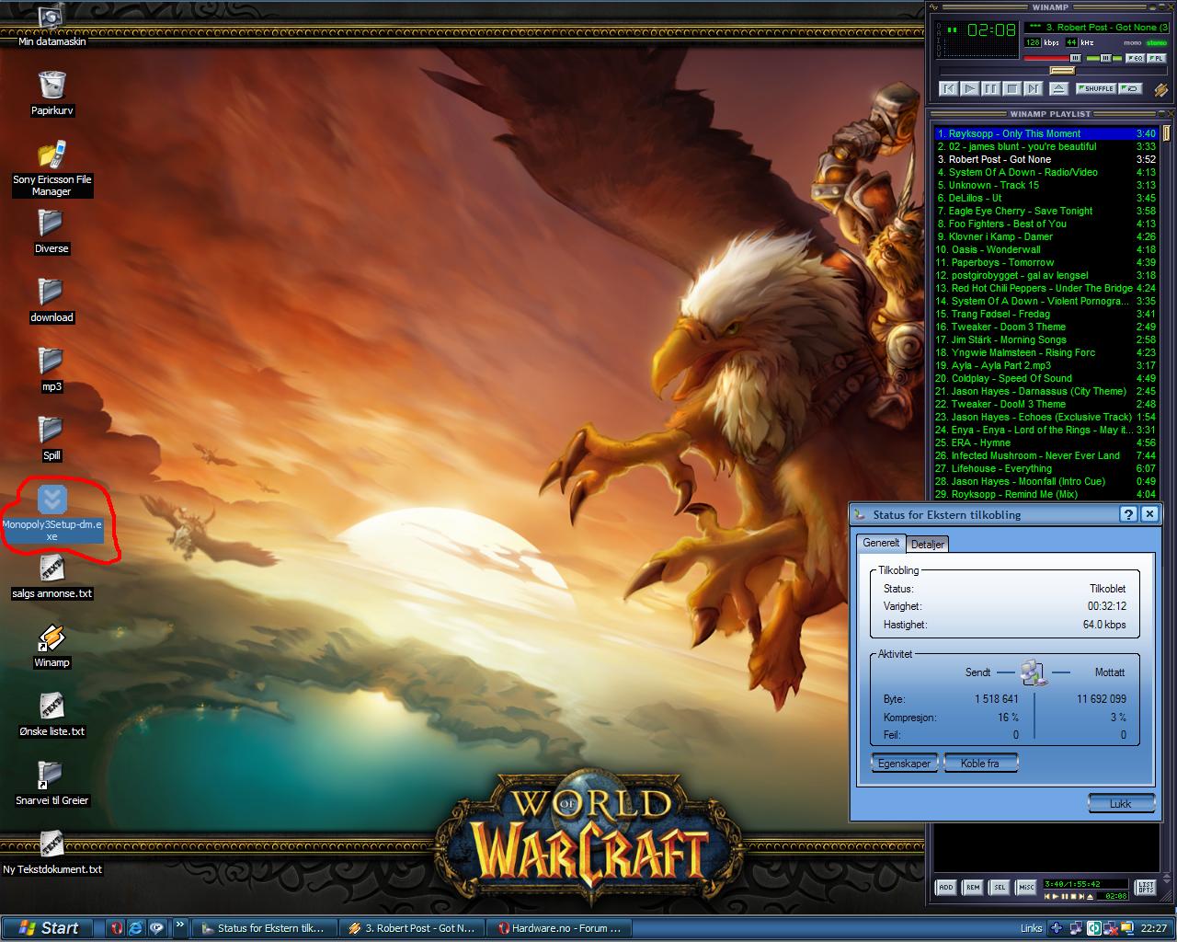Image resolution: width=1177 pixels, height=942 pixels.
Task: Select playlist track DeLillos - Ut
Action: click(x=1046, y=198)
